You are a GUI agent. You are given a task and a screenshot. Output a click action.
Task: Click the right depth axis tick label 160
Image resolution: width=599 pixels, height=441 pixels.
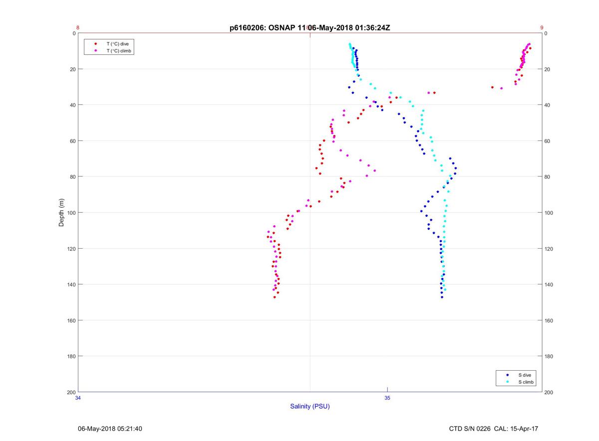(x=549, y=320)
